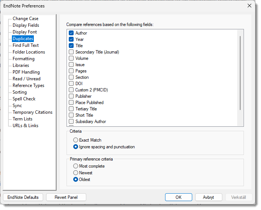Open the Find Full Text preferences
261x210 pixels.
(26, 45)
